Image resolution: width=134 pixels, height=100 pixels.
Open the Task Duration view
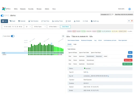click(33, 21)
